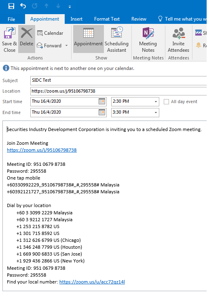
Task: Click the Forward envelope button
Action: point(49,46)
